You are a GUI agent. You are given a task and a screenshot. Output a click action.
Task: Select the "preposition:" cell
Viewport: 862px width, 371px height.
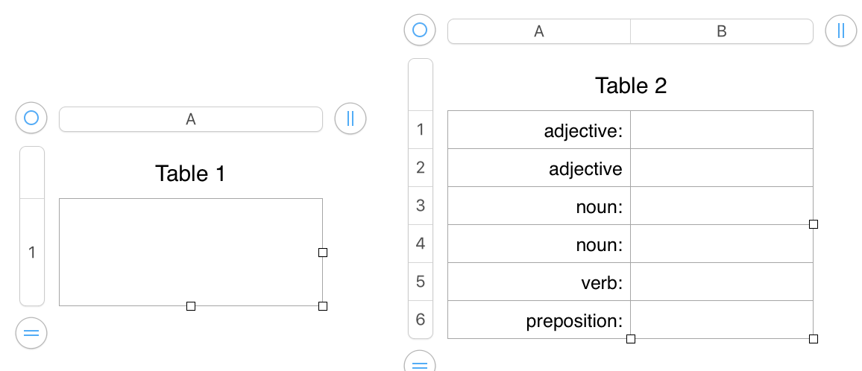(539, 320)
